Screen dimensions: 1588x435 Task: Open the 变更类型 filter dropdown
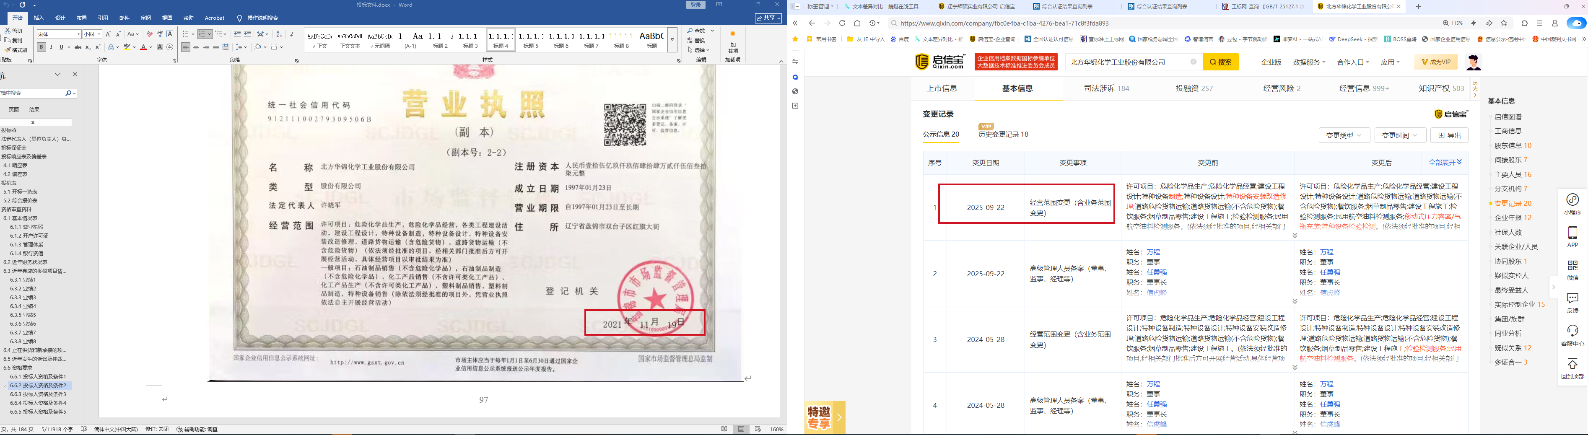(1344, 135)
